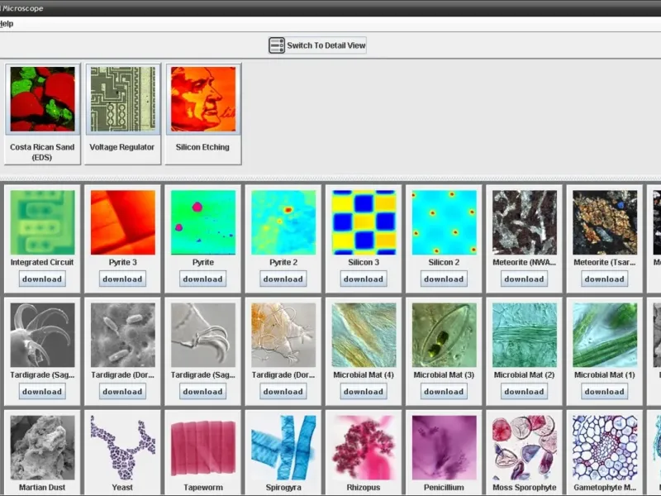This screenshot has width=661, height=496.
Task: Click the Tapeworm label text
Action: click(x=202, y=488)
